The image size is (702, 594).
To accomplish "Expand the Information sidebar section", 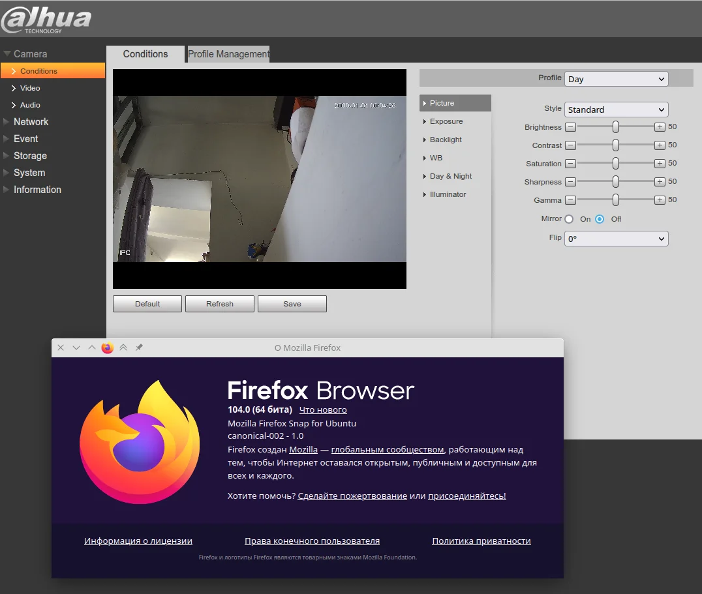I will (x=37, y=190).
